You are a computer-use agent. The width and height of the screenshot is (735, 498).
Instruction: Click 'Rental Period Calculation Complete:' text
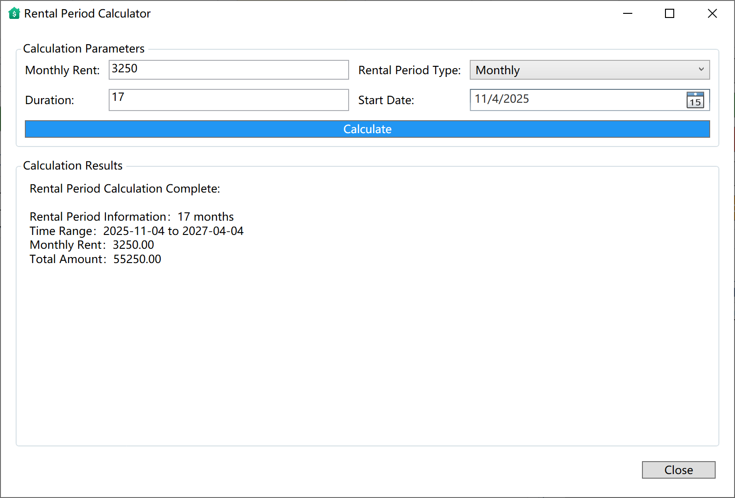tap(125, 188)
